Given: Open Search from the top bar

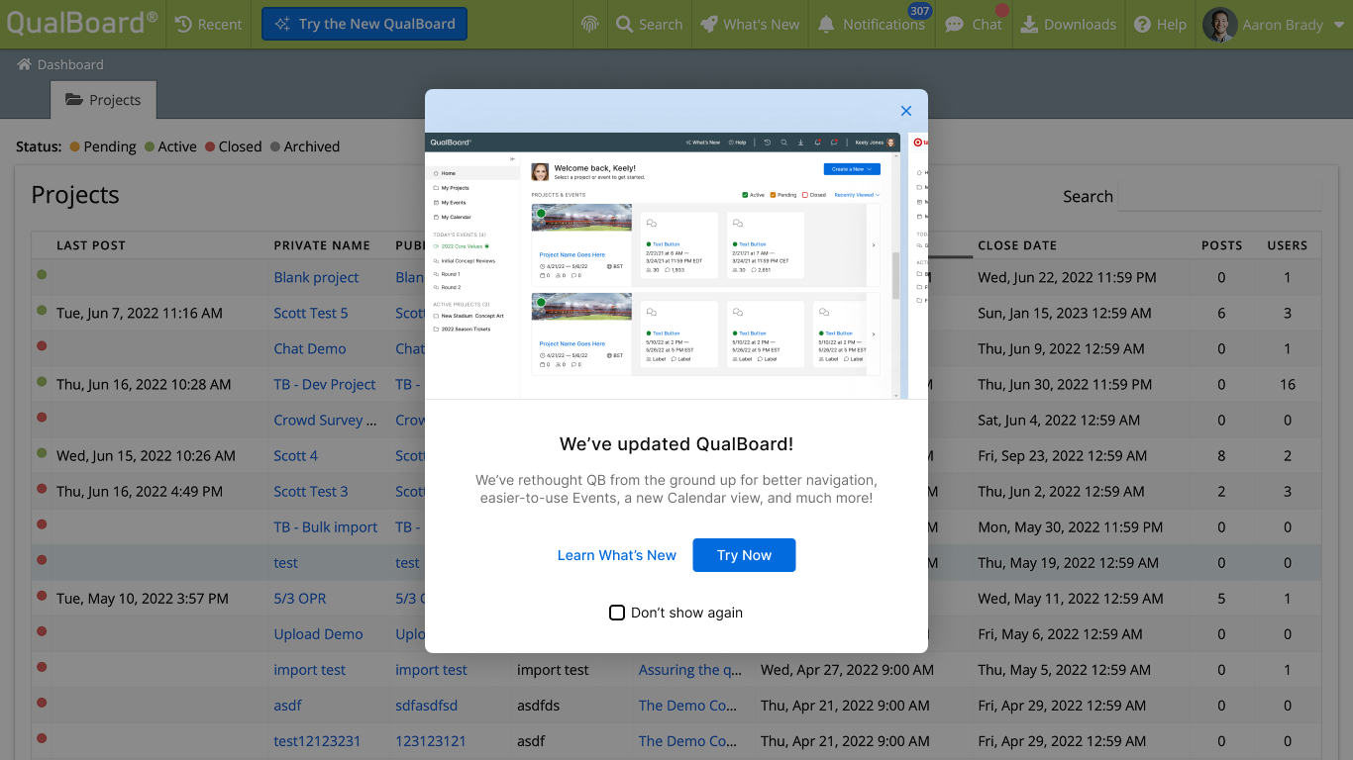Looking at the screenshot, I should pos(649,24).
